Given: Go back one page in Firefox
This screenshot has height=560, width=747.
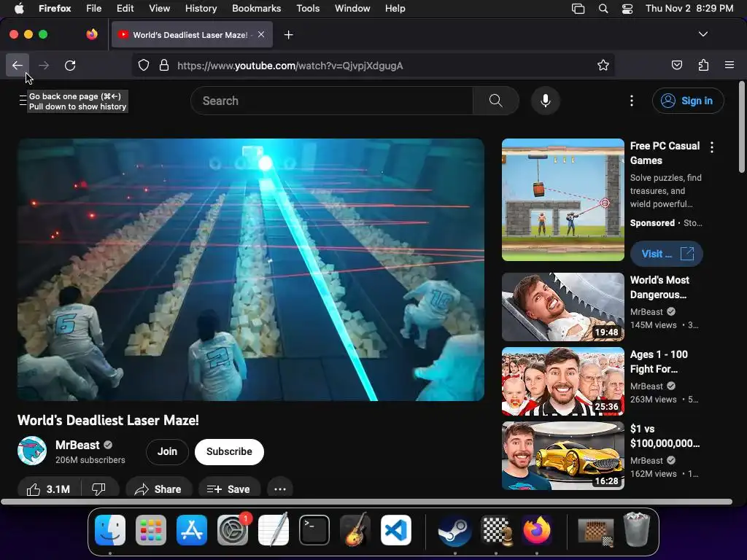Looking at the screenshot, I should (18, 65).
